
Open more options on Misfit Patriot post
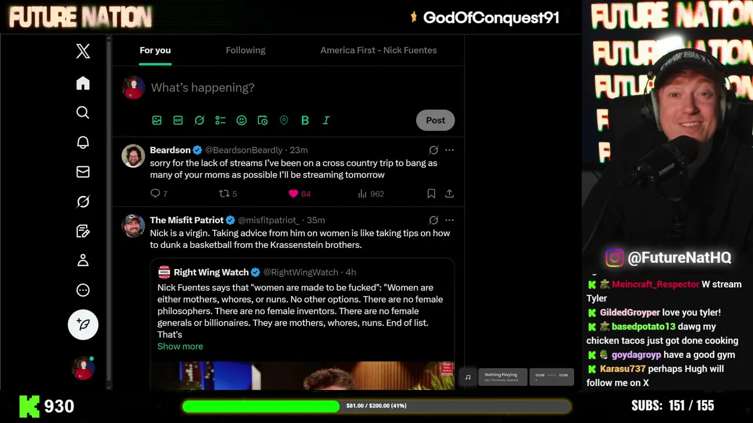point(449,220)
